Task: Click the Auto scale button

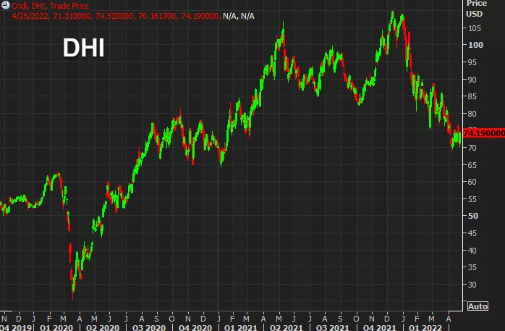Action: (478, 306)
